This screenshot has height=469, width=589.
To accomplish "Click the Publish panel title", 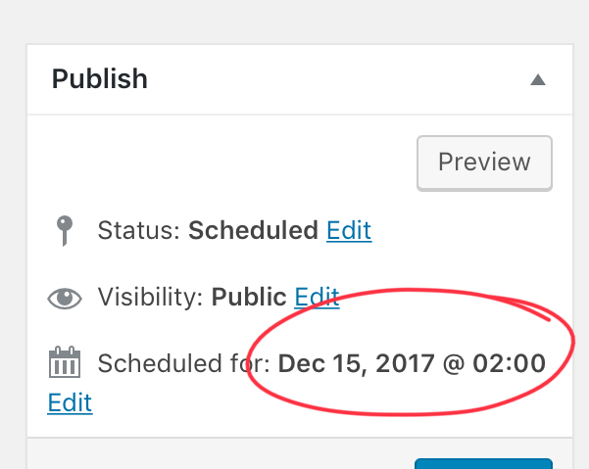I will pyautogui.click(x=100, y=79).
